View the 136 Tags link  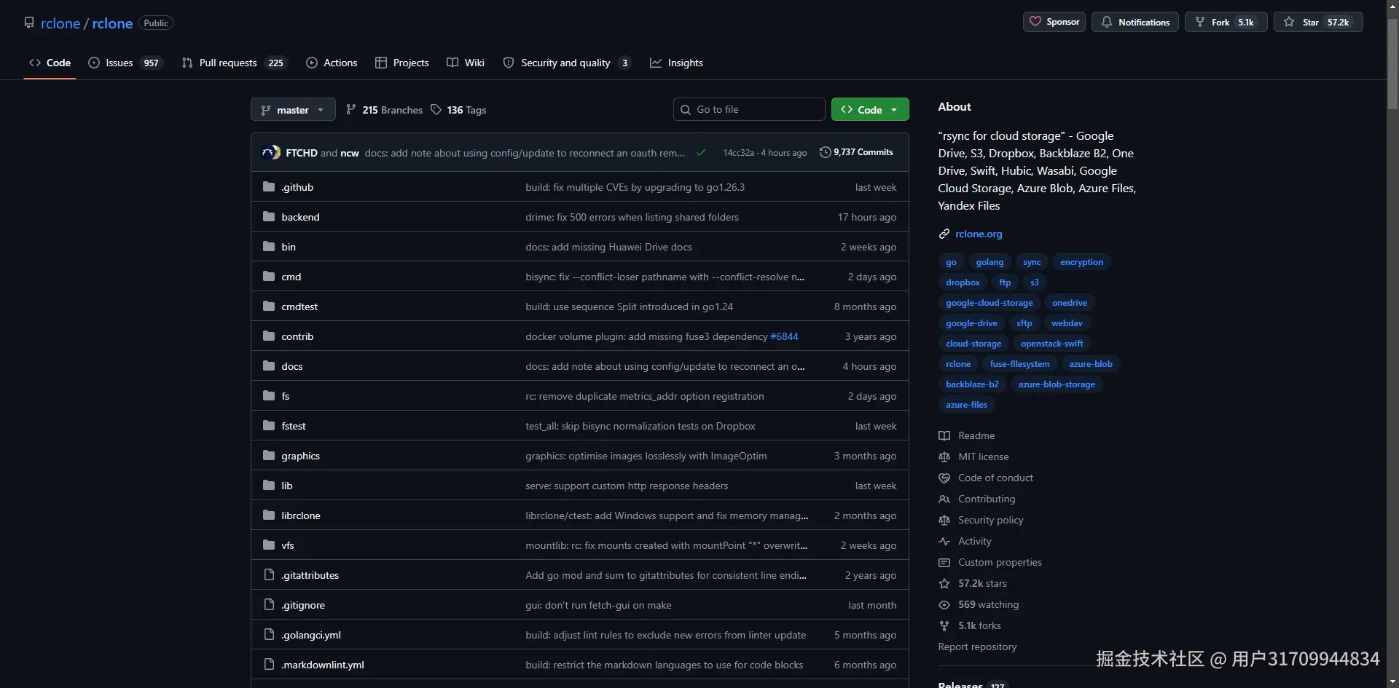click(x=458, y=110)
